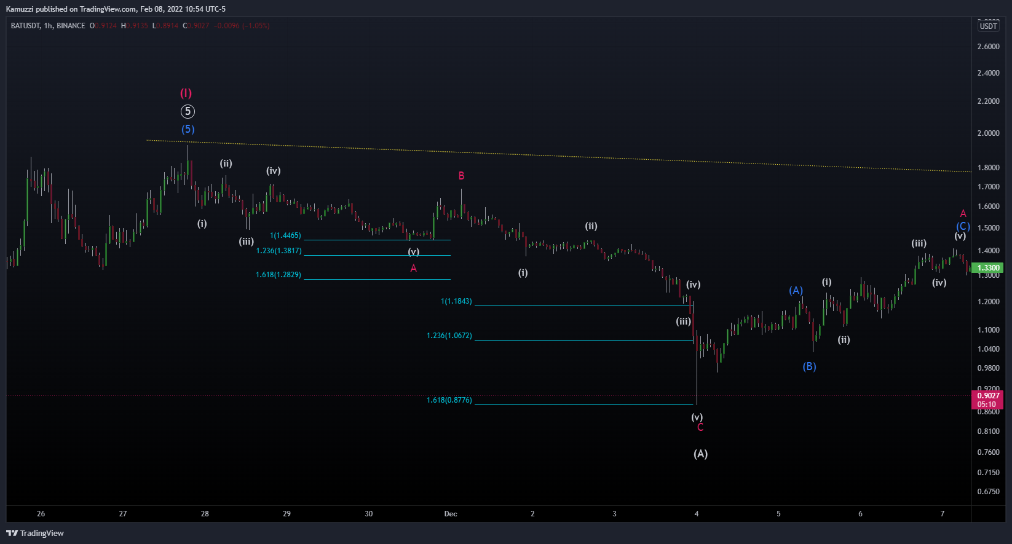Click the 27 date on the time axis
The height and width of the screenshot is (544, 1012).
click(x=123, y=514)
